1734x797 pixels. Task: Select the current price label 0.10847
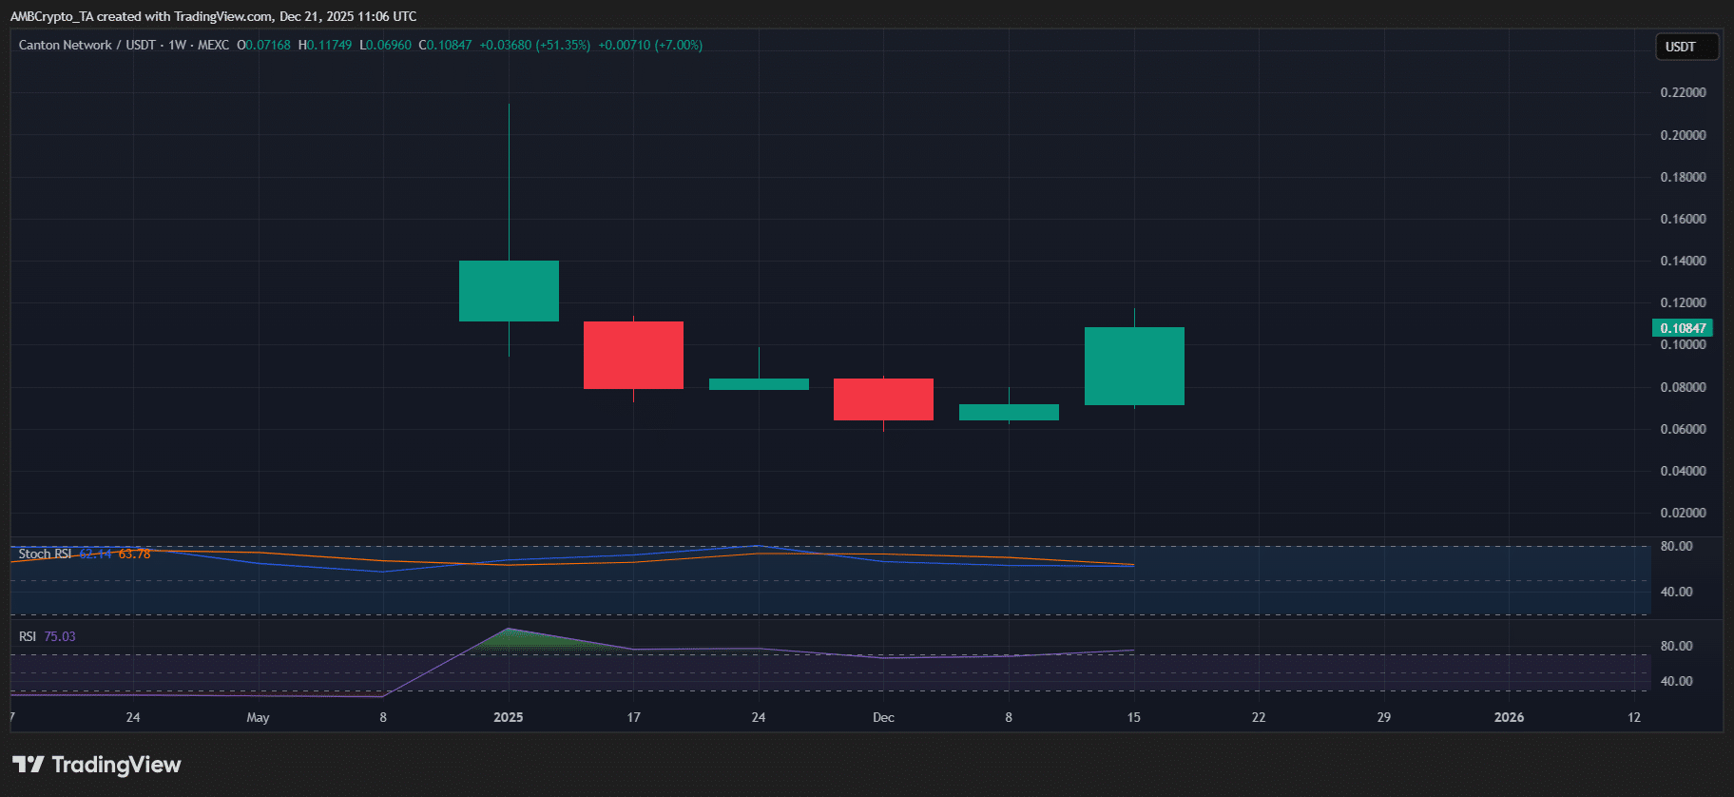pyautogui.click(x=1682, y=328)
